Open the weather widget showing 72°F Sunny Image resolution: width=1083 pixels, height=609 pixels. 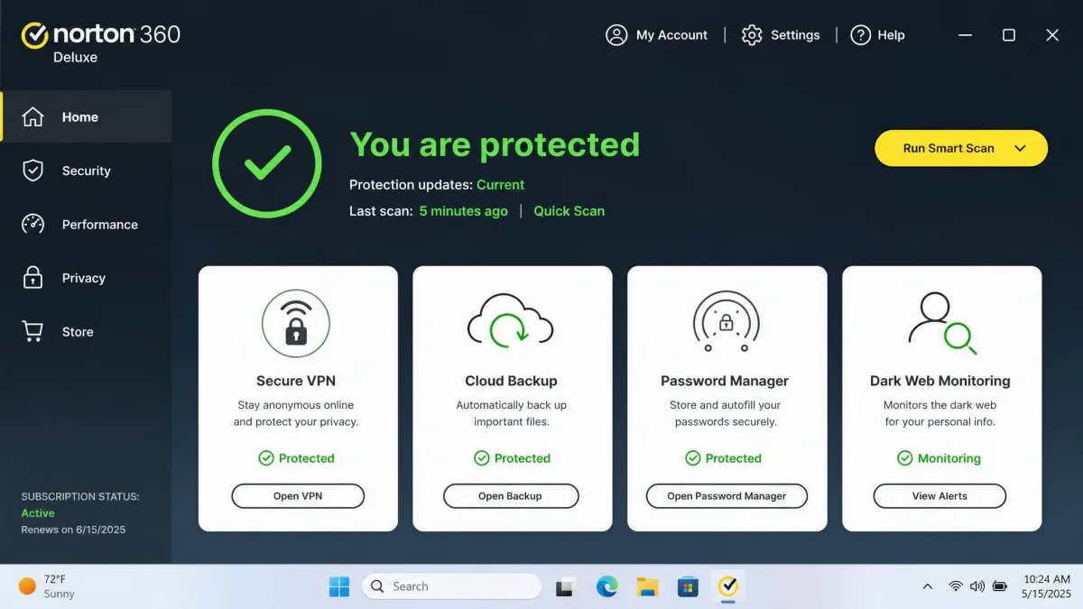coord(47,586)
